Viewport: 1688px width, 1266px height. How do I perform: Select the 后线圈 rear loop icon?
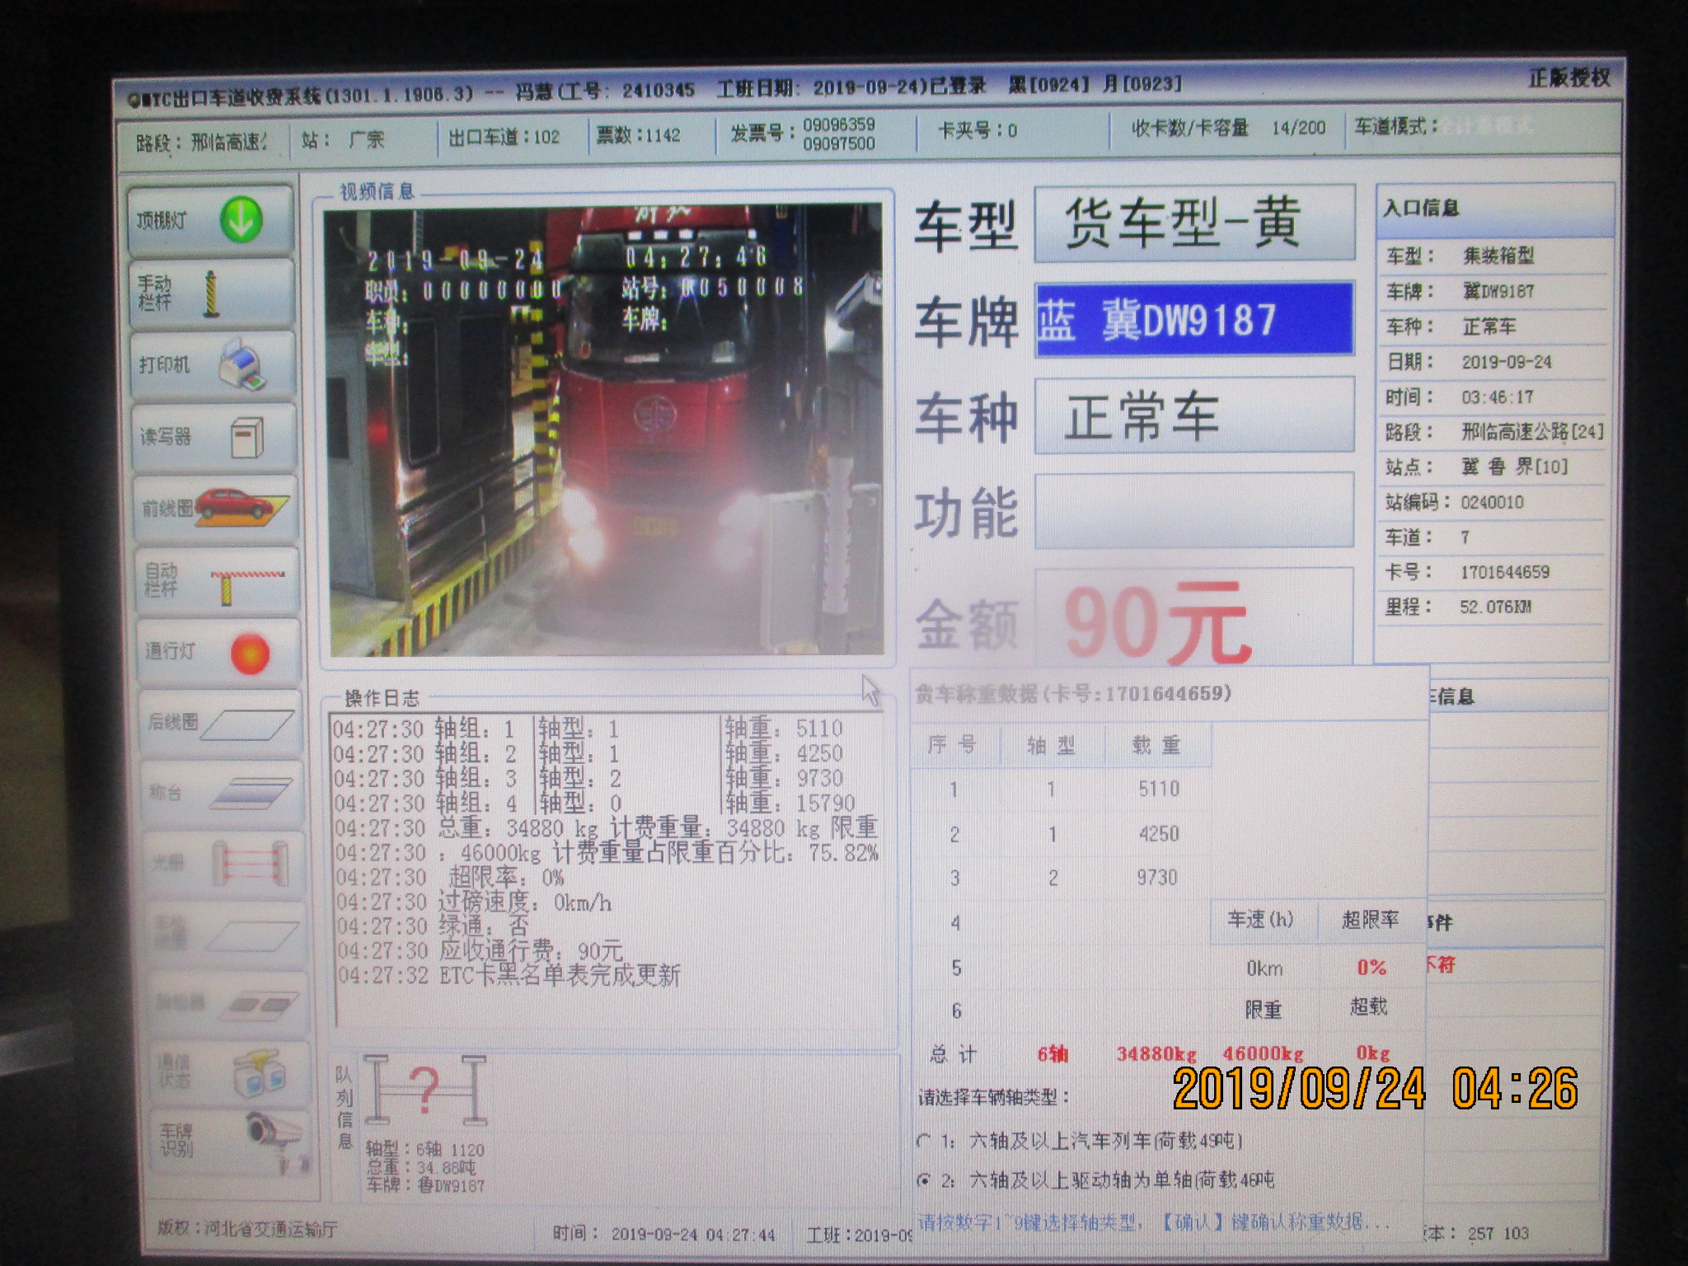[246, 725]
